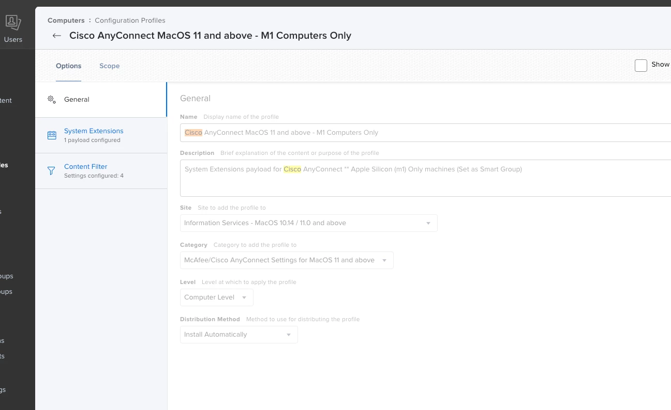
Task: Click the Description text area
Action: [425, 178]
